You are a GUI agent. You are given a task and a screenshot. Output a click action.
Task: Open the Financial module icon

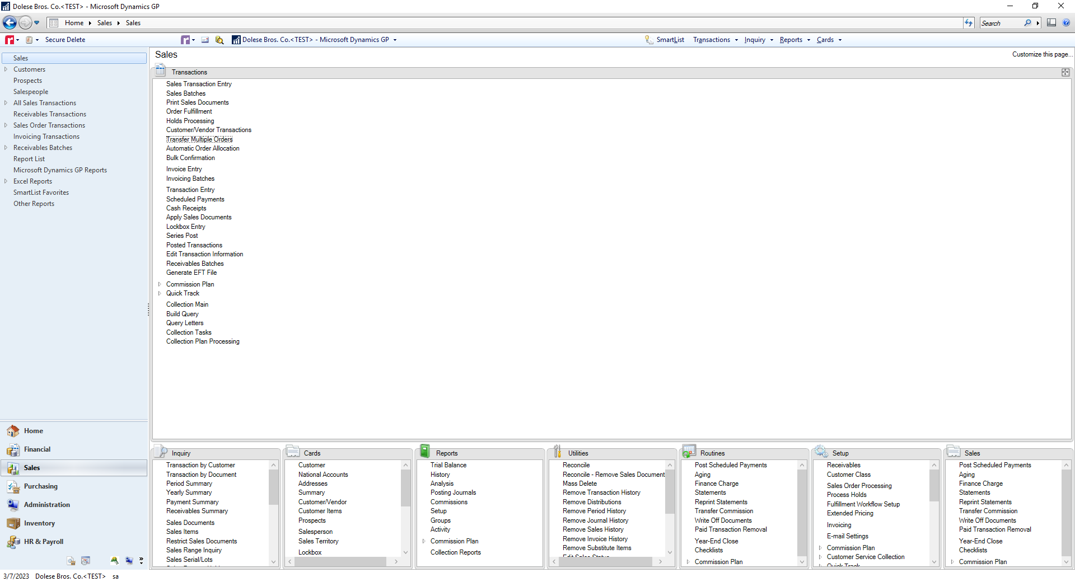pos(13,449)
